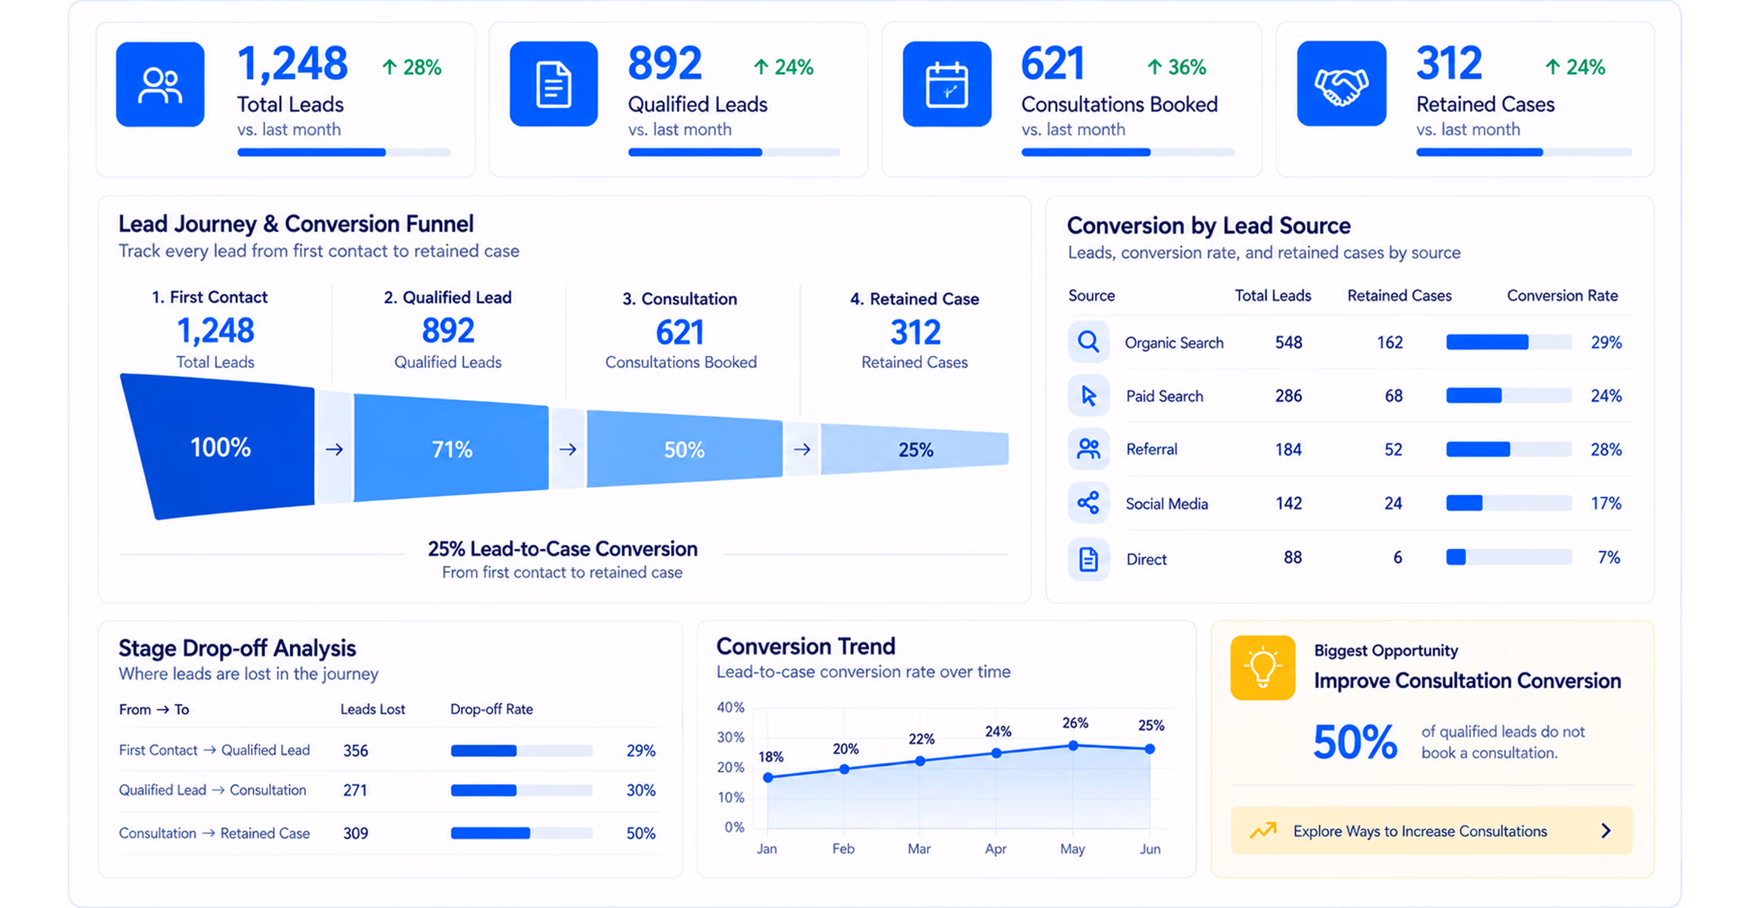Screen dimensions: 1750x908
Task: Click the Retained Cases progress bar
Action: pos(1524,152)
